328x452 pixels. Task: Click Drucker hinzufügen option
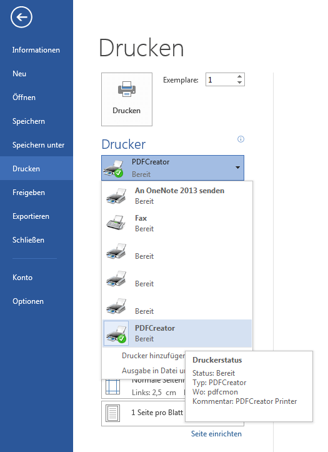coord(154,356)
